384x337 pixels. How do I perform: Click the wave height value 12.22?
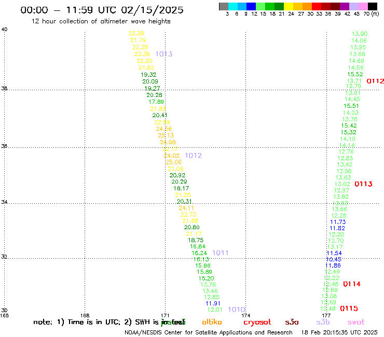(x=332, y=278)
